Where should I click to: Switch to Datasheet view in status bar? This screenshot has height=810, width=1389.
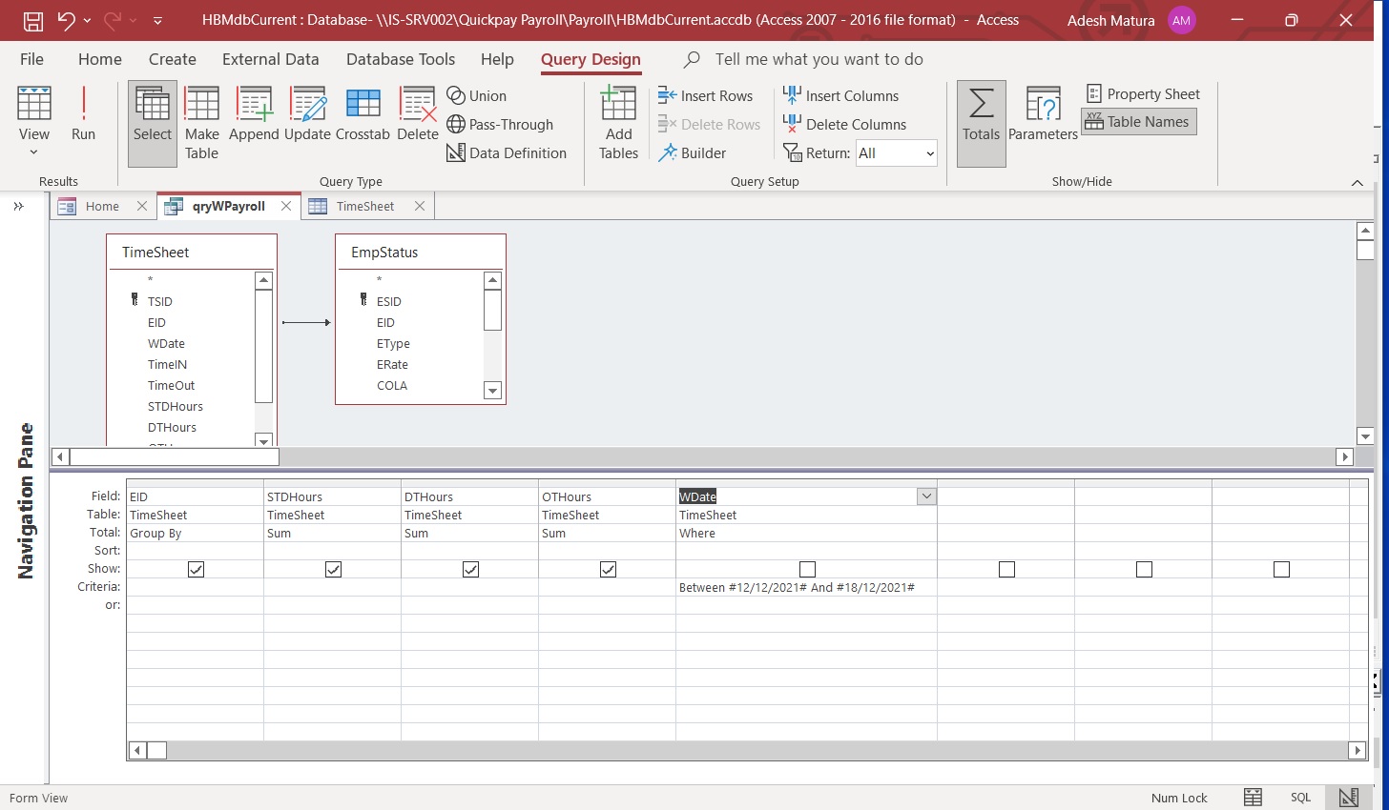[1254, 798]
